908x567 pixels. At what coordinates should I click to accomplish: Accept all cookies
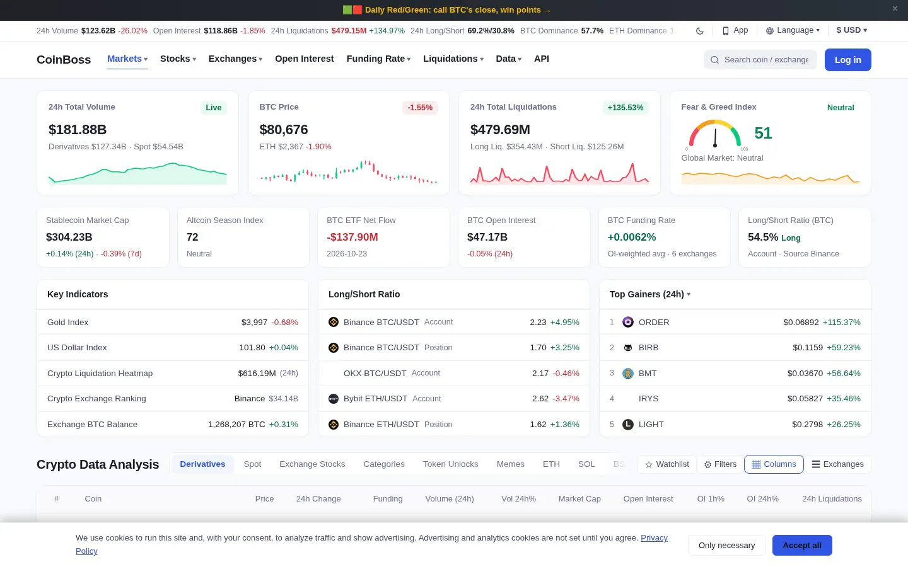[802, 546]
